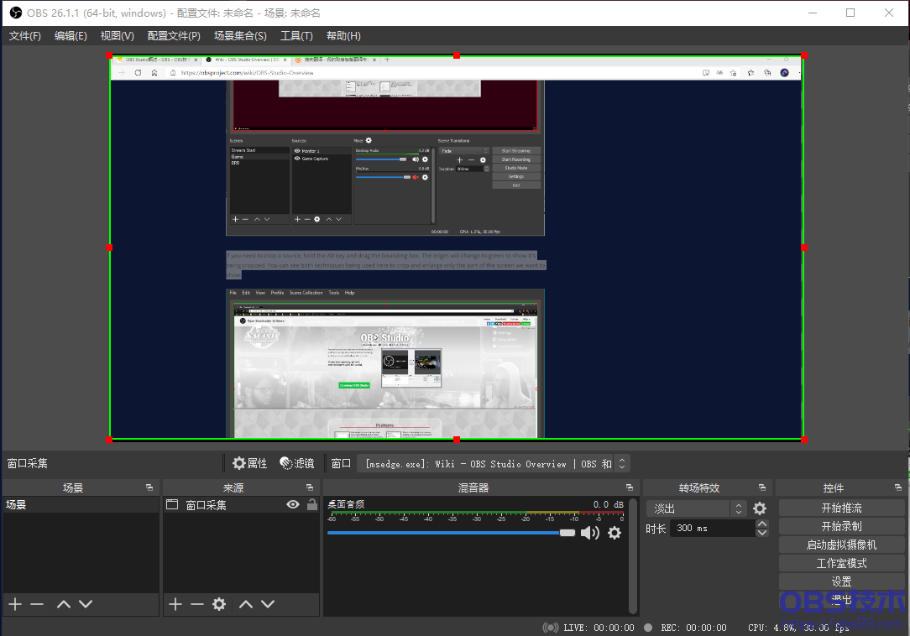Move scene up with arrow icon
The height and width of the screenshot is (636, 910).
(x=64, y=604)
